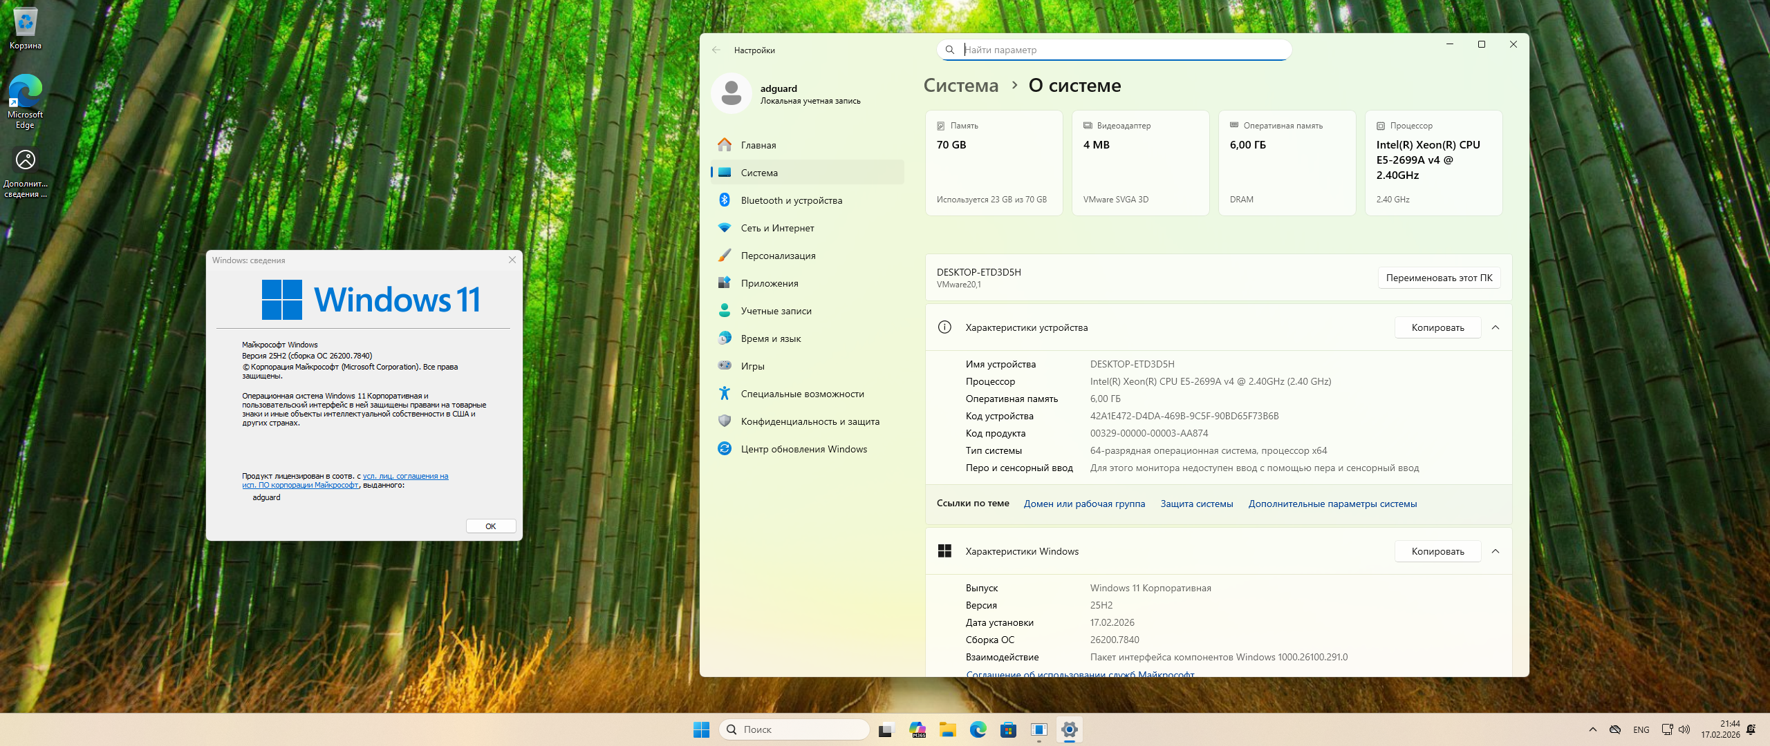Click the Найти параметр search field
Viewport: 1770px width, 746px height.
pyautogui.click(x=1120, y=50)
